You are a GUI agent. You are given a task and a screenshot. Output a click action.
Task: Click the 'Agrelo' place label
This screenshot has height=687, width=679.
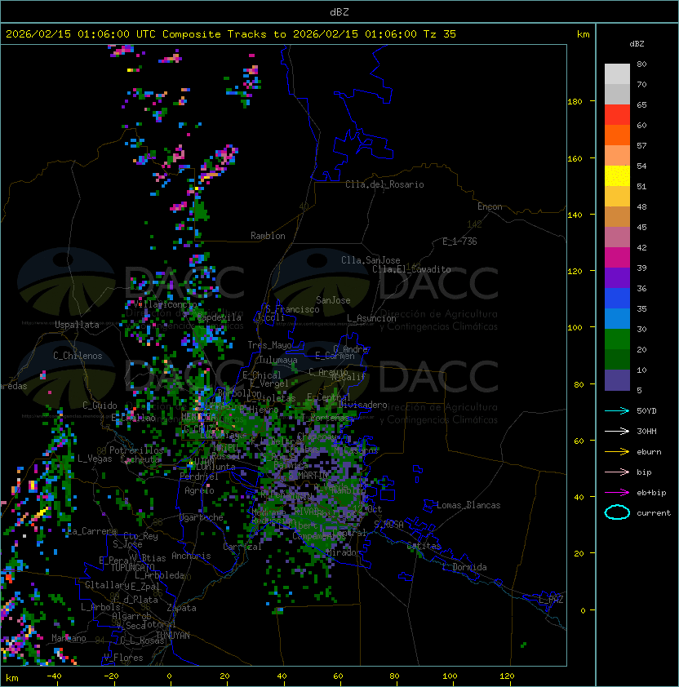coord(199,490)
